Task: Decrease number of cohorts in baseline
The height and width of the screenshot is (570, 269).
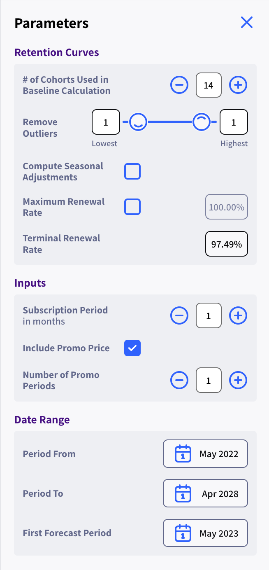Action: 179,85
